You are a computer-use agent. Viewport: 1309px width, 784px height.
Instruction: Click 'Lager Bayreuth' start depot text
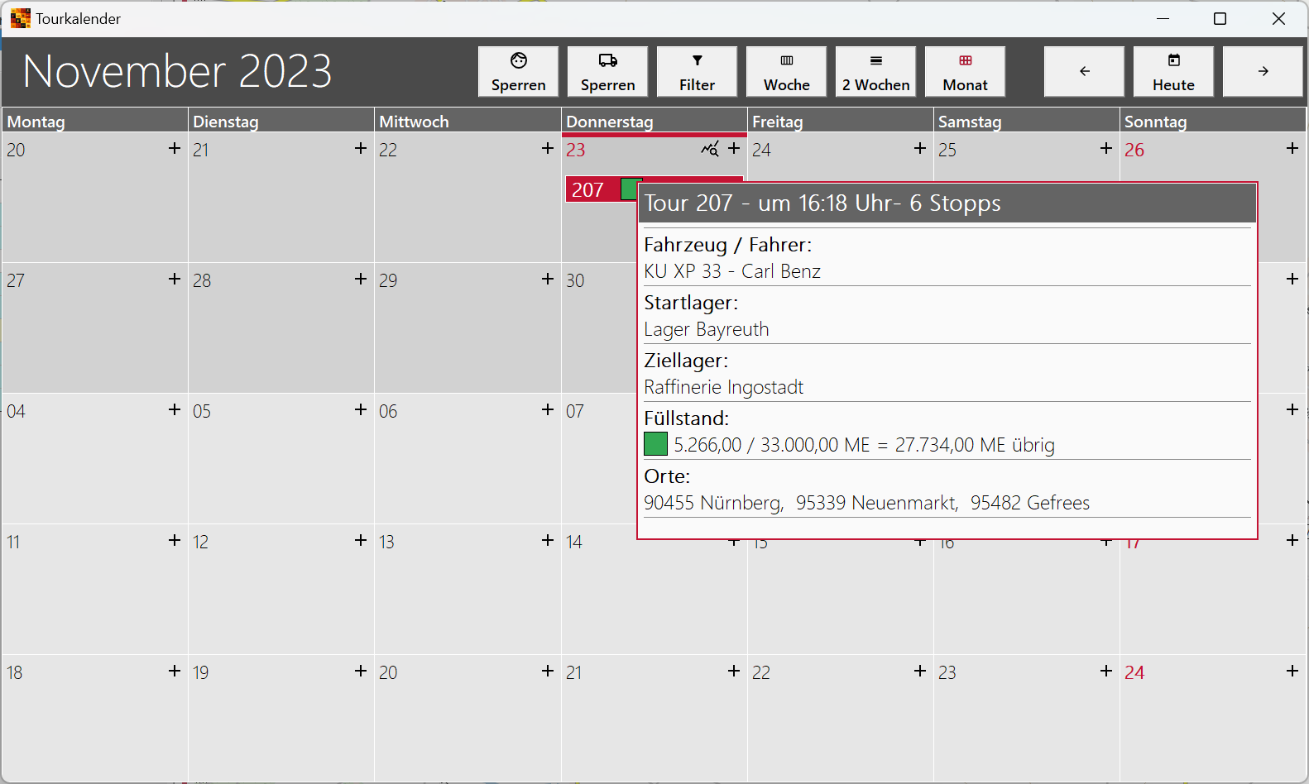pyautogui.click(x=707, y=329)
